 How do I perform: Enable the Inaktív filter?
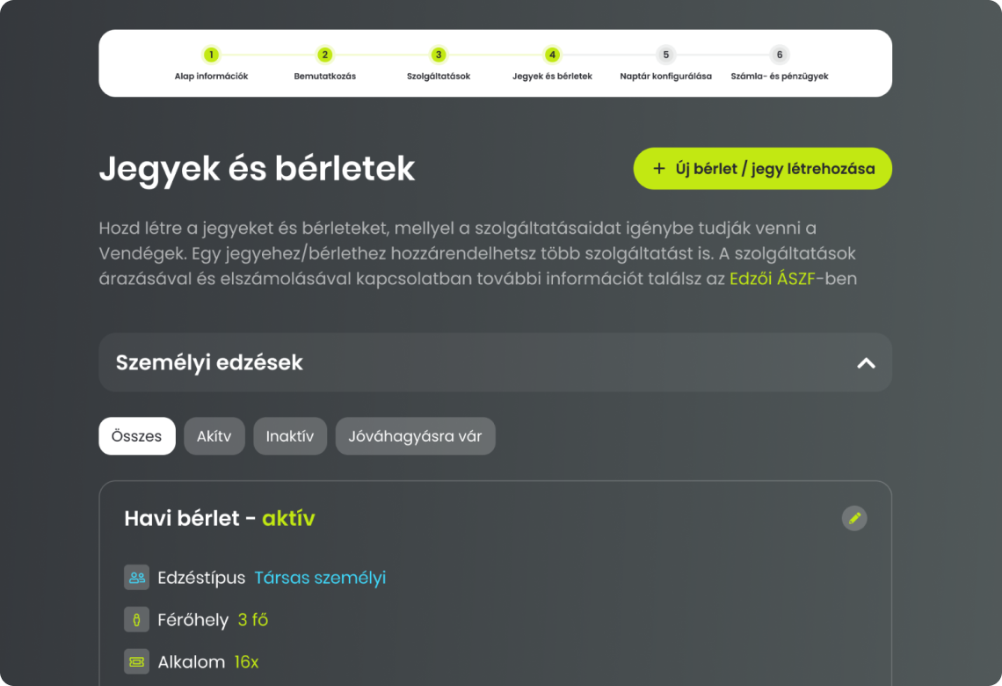pos(290,435)
